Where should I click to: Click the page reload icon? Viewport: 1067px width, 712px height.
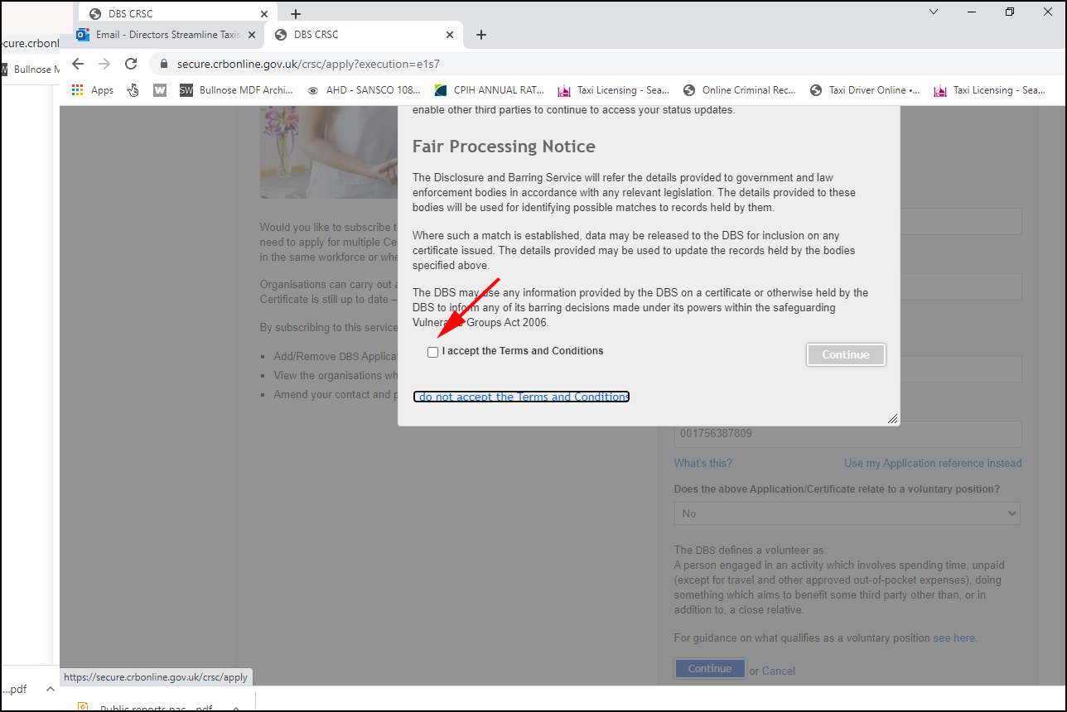[x=130, y=64]
